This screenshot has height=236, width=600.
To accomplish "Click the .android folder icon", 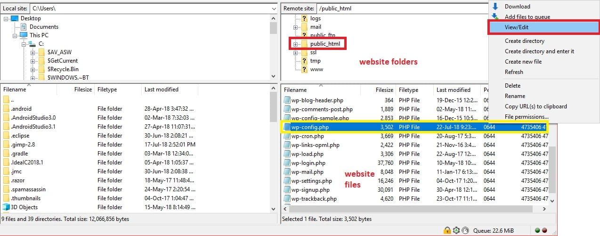I will [x=6, y=109].
